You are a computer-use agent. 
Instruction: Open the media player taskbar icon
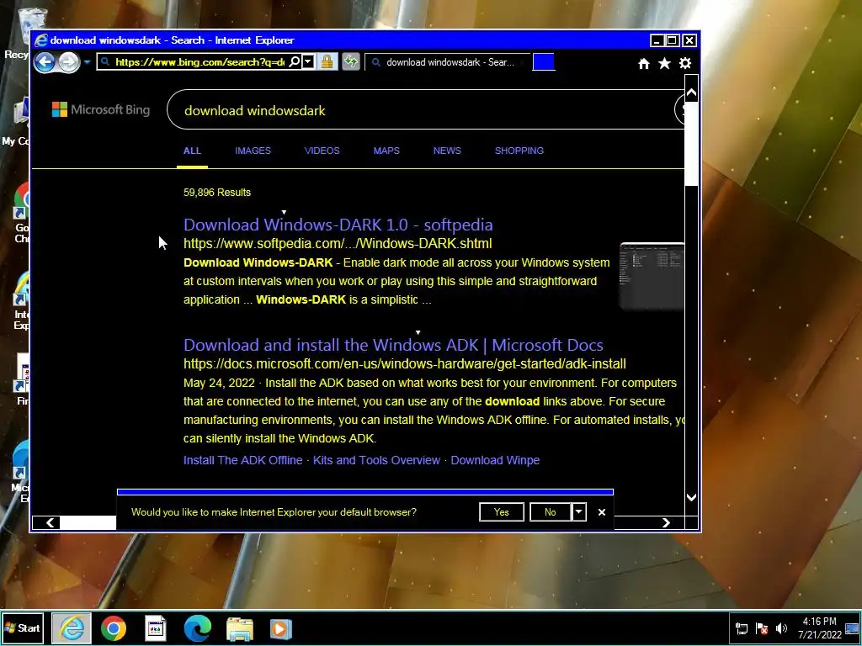coord(281,629)
